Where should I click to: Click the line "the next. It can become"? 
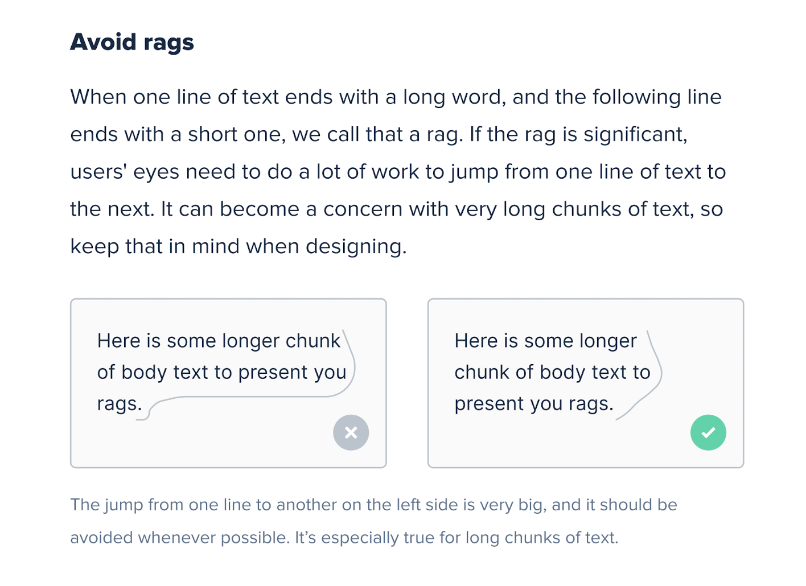[x=396, y=209]
